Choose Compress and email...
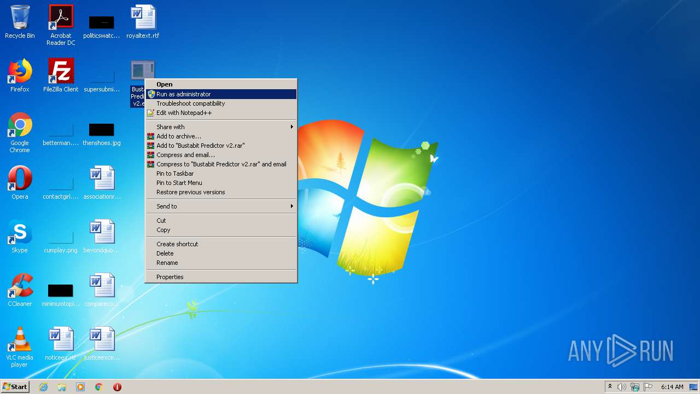The height and width of the screenshot is (394, 700). click(x=221, y=155)
